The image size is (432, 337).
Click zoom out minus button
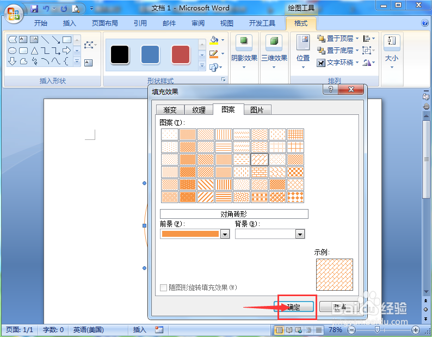(x=351, y=330)
